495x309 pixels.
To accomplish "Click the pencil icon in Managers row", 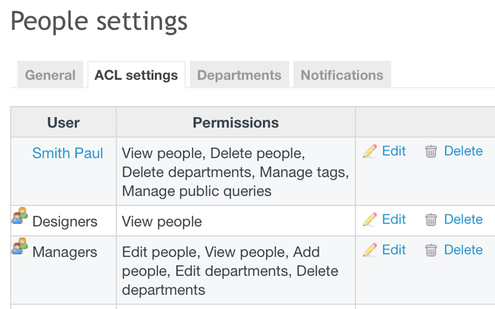I will (x=370, y=250).
